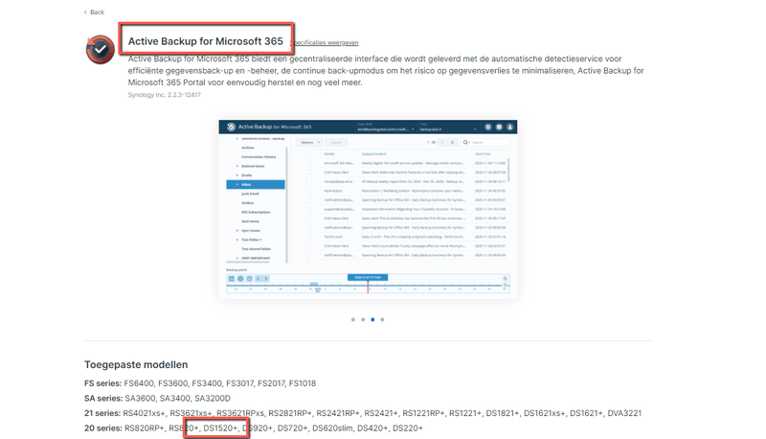The width and height of the screenshot is (766, 439).
Task: Click the calendar icon on backup timeline
Action: pyautogui.click(x=232, y=279)
